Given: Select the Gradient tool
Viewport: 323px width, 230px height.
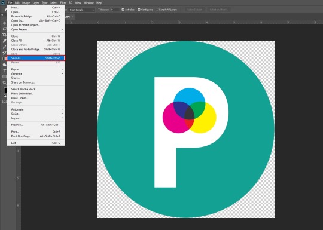Looking at the screenshot, I should click(4, 59).
